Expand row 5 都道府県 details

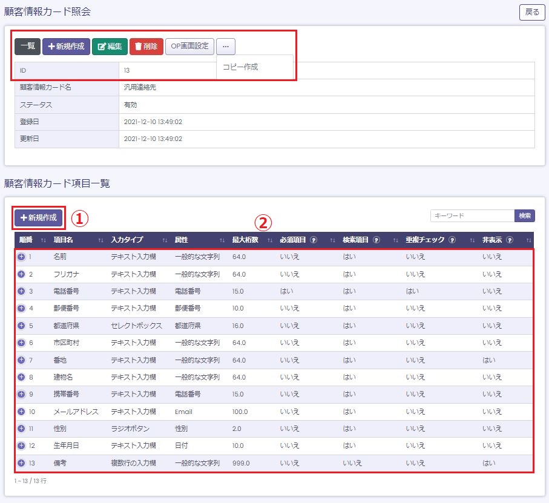coord(21,326)
